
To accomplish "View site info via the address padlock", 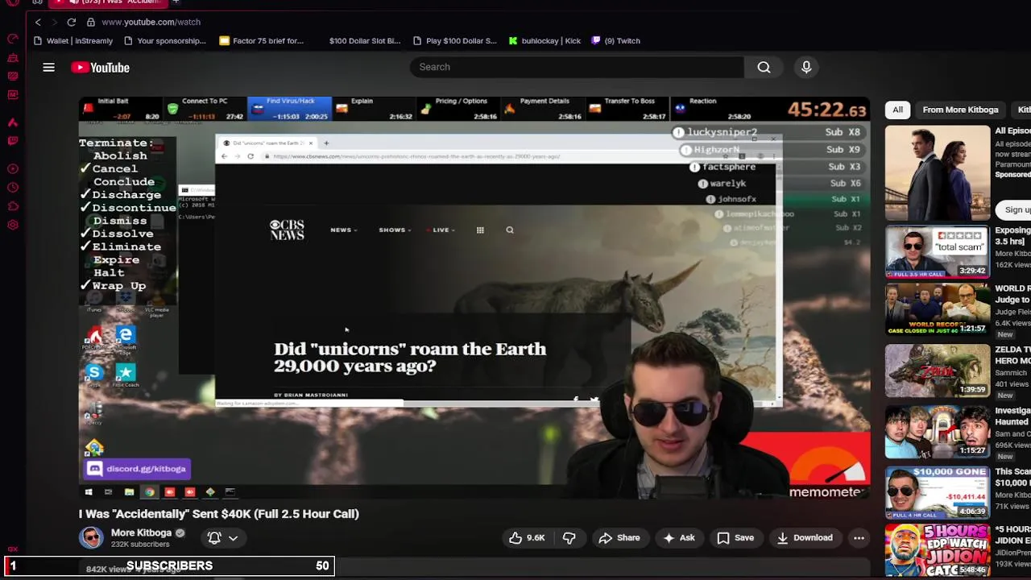I will [x=91, y=22].
